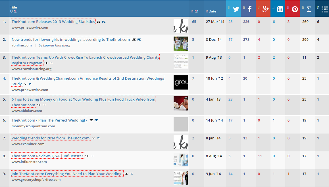This screenshot has width=329, height=187.
Task: Click the mommyscoupontrain.com source URL
Action: coord(33,126)
